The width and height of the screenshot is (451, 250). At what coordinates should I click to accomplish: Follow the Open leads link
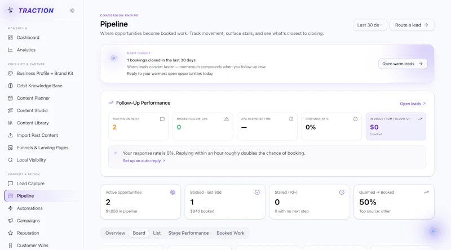(413, 104)
